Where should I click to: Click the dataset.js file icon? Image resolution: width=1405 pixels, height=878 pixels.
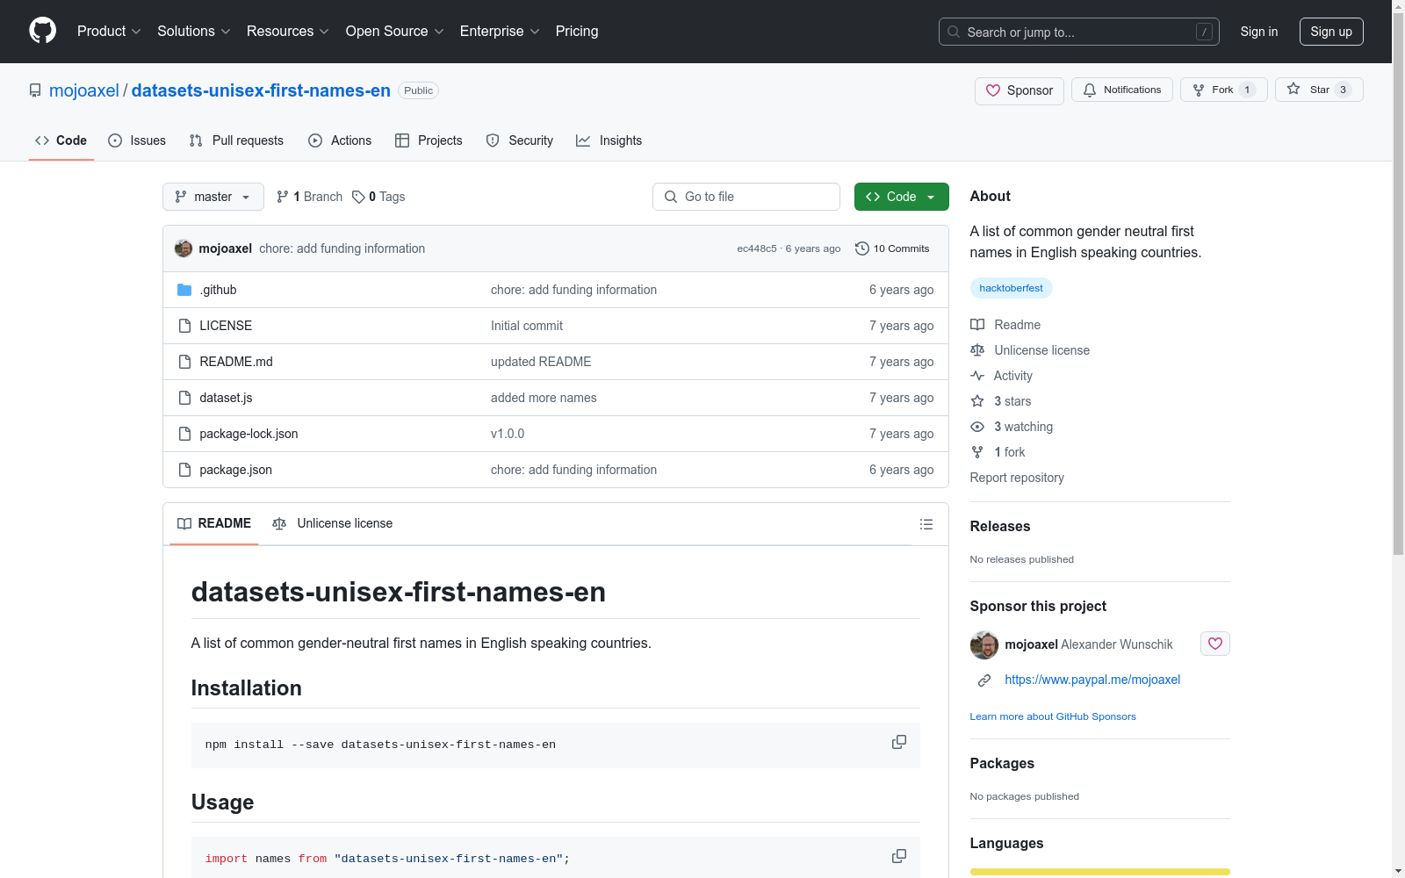tap(184, 398)
